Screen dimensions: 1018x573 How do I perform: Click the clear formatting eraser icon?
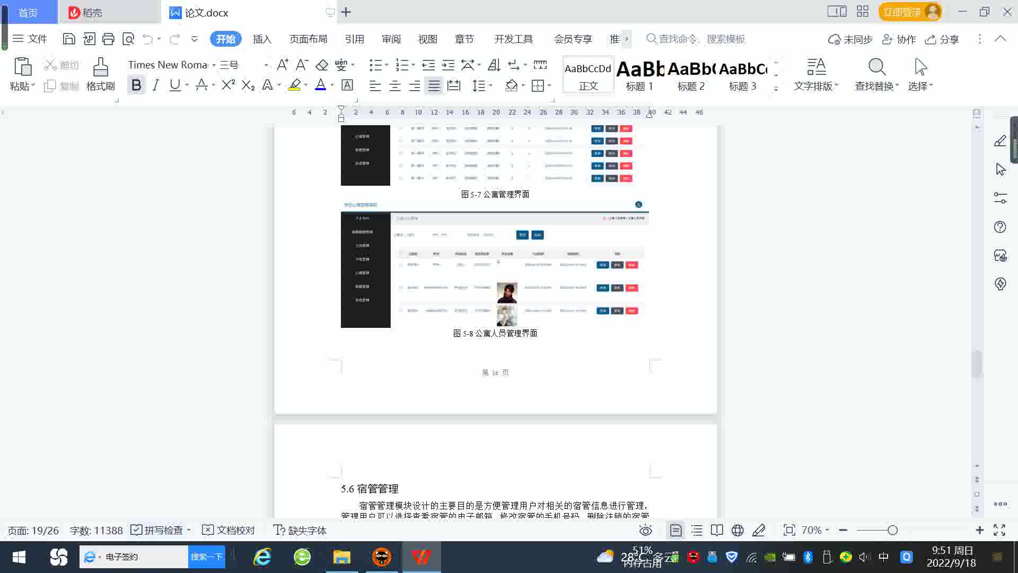(x=322, y=65)
